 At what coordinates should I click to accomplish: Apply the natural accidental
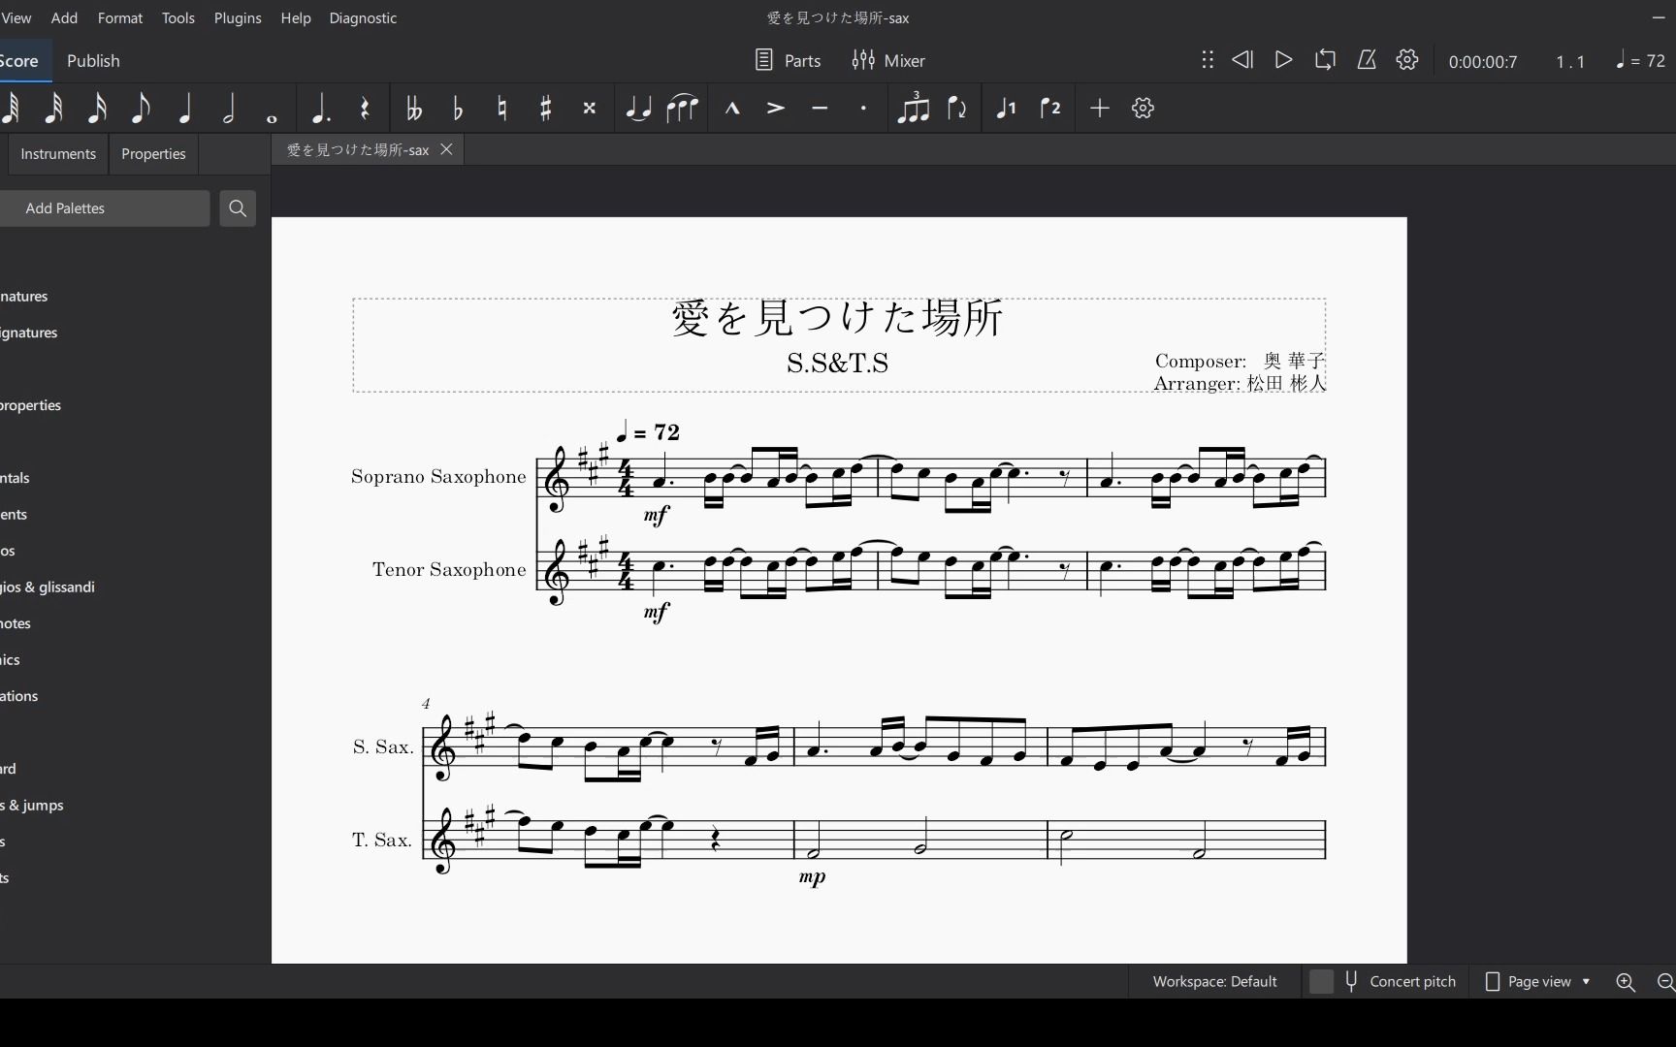[501, 109]
